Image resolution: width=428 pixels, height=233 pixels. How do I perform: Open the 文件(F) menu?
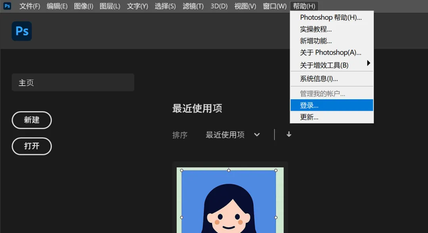point(30,6)
